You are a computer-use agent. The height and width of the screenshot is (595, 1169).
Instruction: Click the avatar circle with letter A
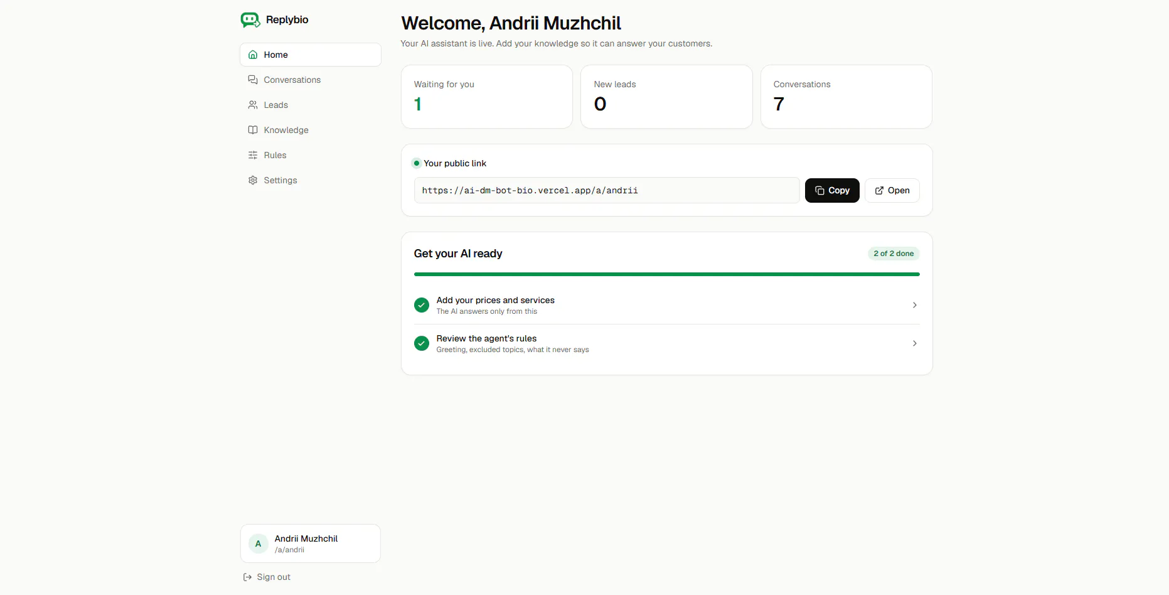tap(258, 544)
